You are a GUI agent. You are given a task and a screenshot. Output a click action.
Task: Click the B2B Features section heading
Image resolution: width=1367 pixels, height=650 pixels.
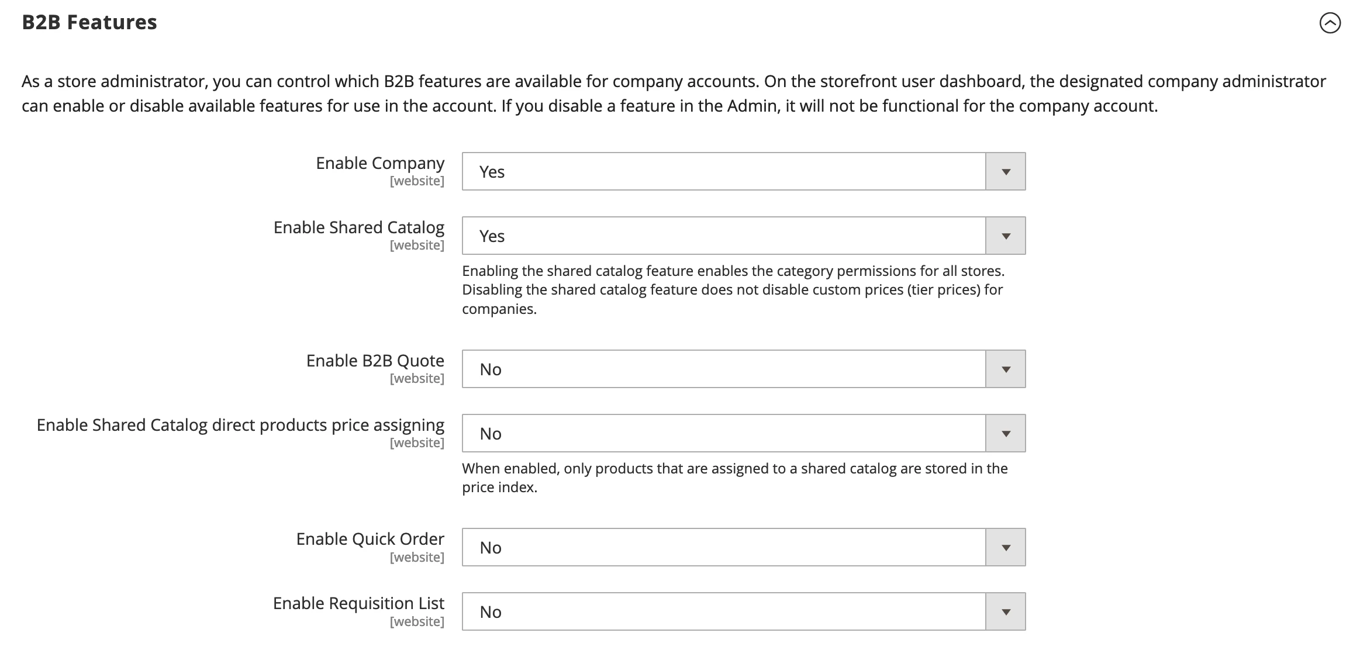click(x=89, y=22)
